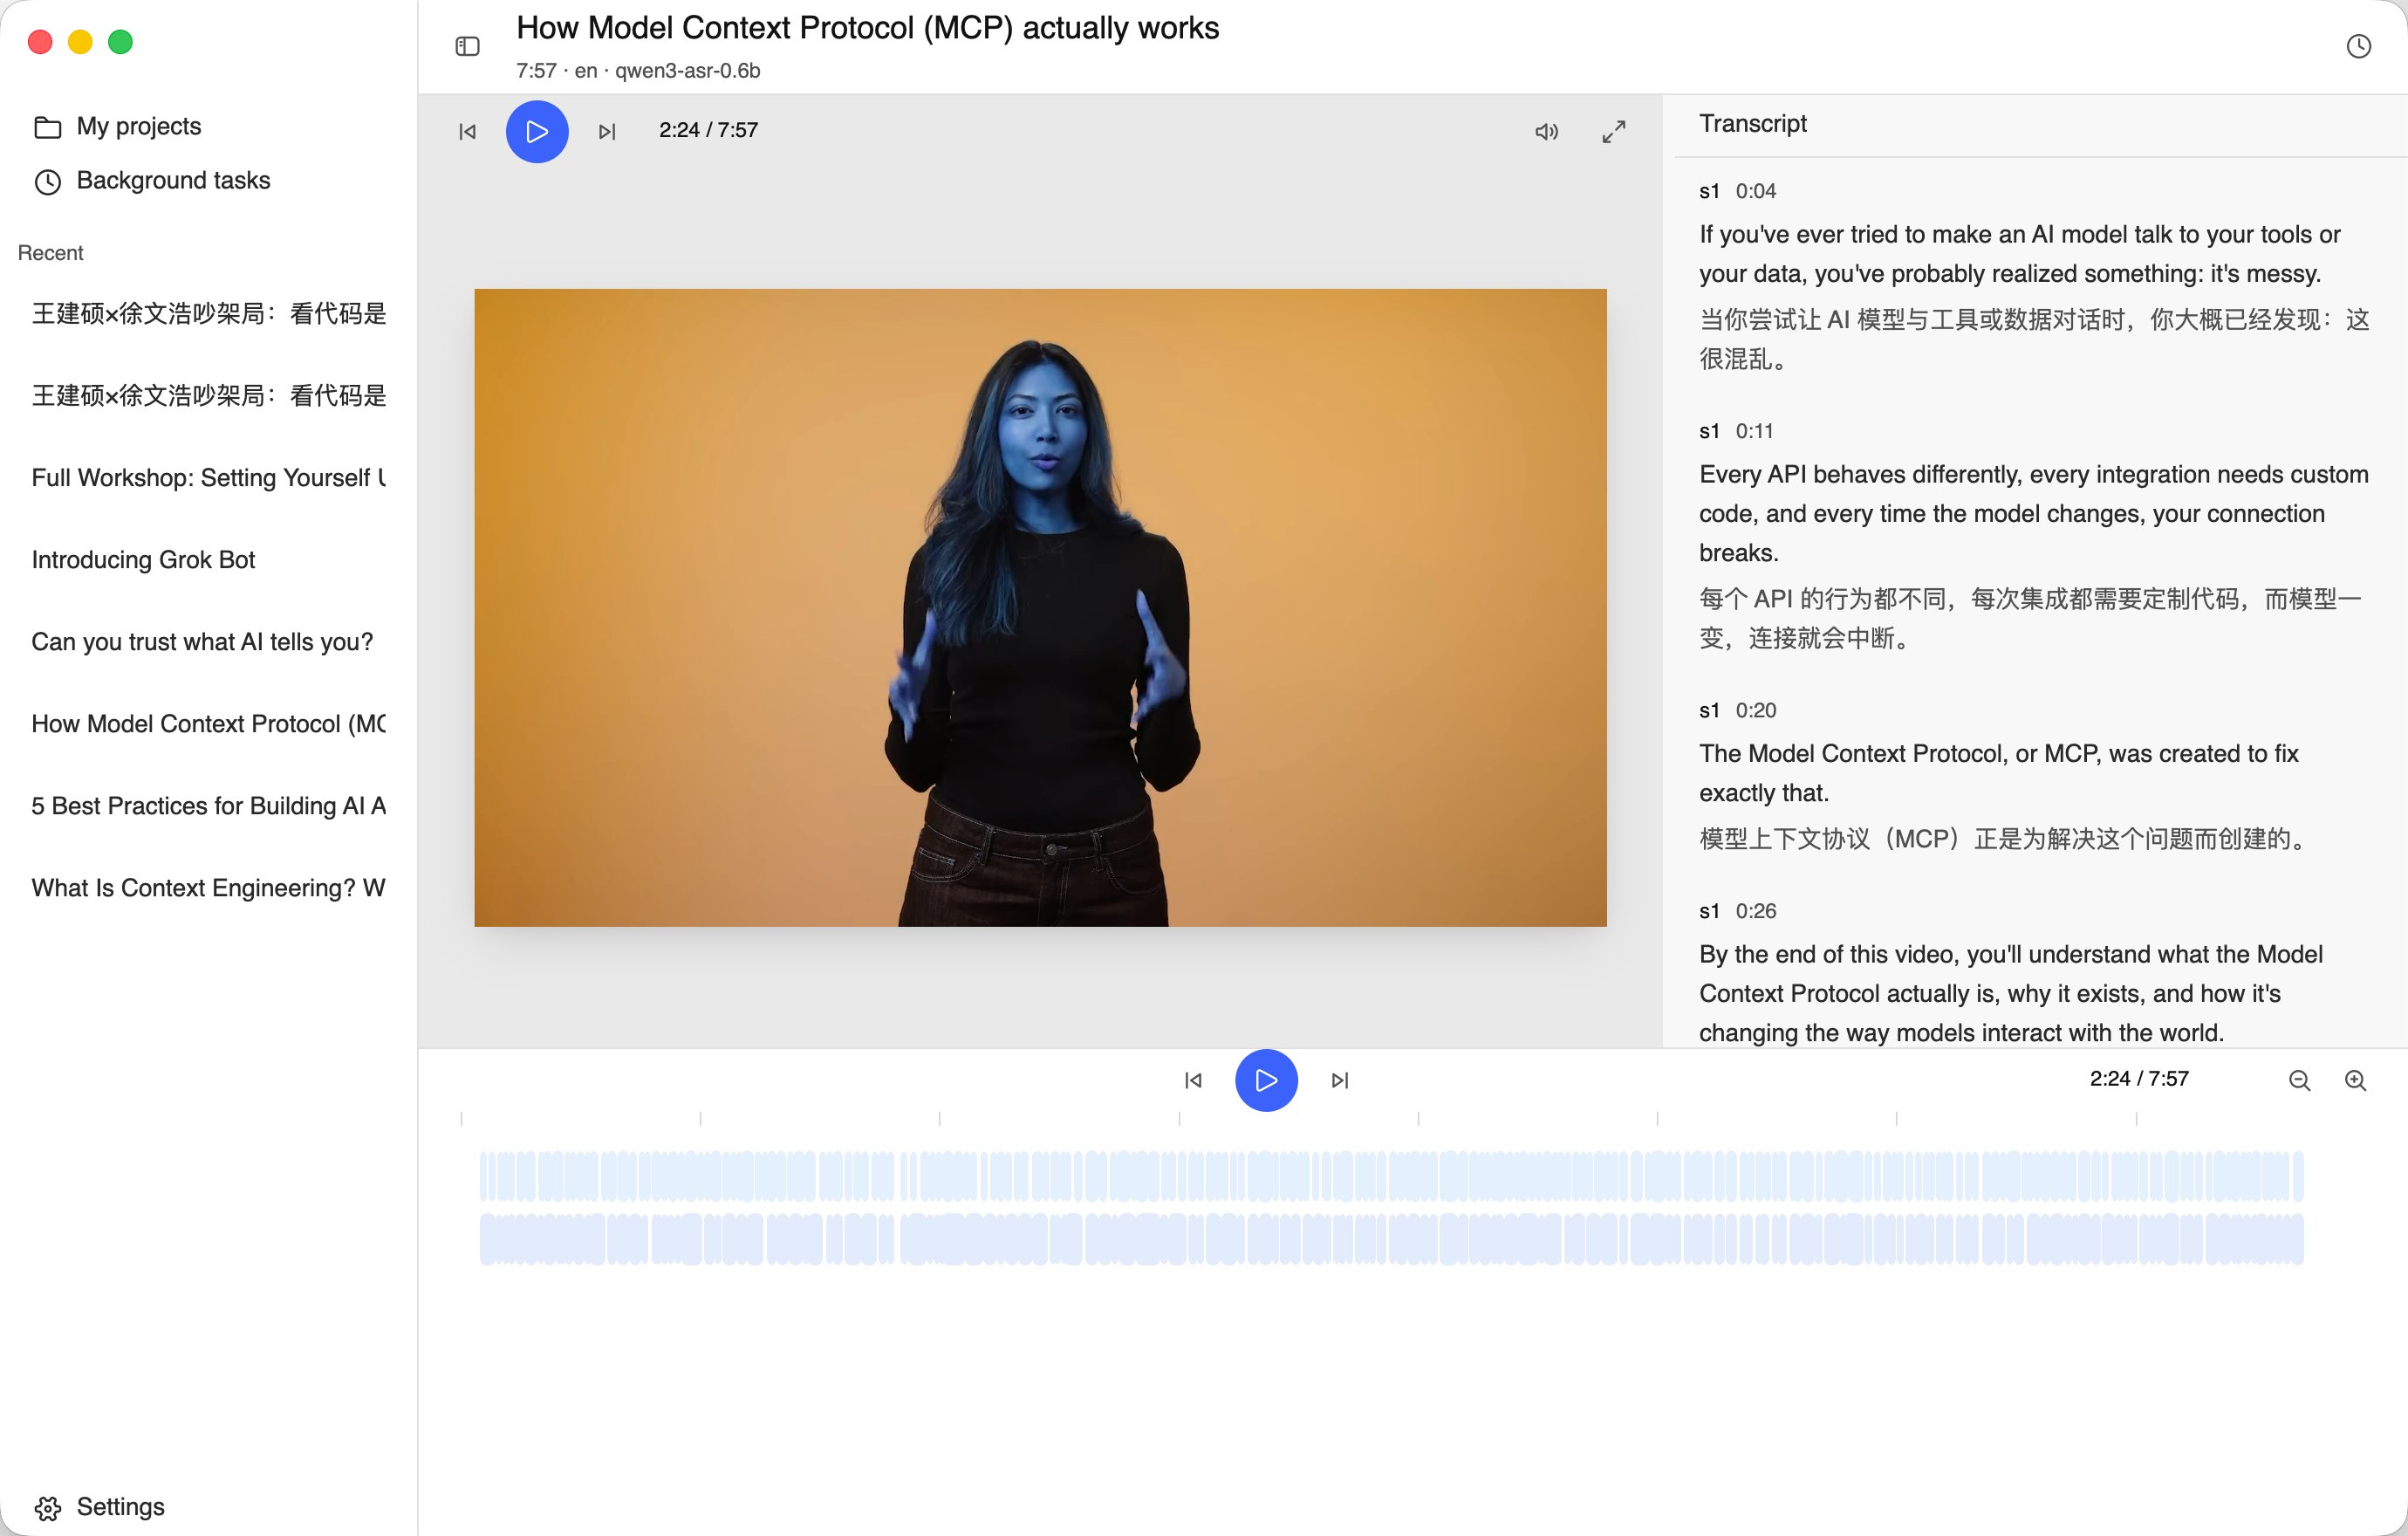Expand video to fullscreen
The width and height of the screenshot is (2408, 1536).
click(1613, 131)
